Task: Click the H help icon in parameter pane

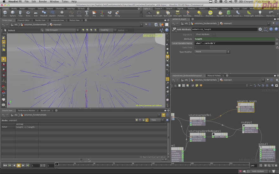Action: pos(265,29)
